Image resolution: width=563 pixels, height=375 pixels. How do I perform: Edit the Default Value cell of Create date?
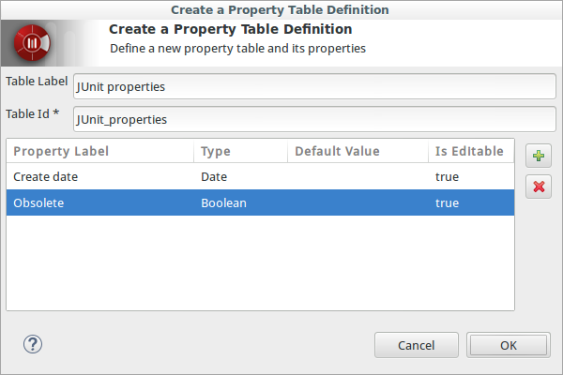(x=358, y=176)
